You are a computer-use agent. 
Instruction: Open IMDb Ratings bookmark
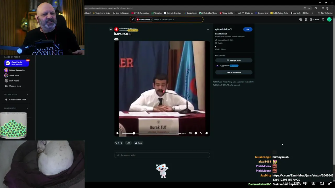279,13
